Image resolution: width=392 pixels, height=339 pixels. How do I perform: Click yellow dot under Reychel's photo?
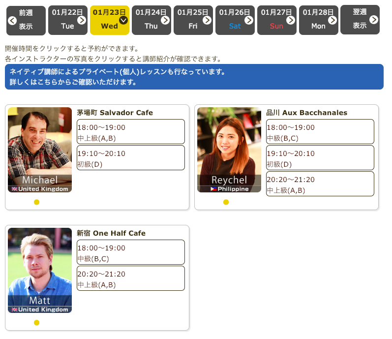[226, 202]
